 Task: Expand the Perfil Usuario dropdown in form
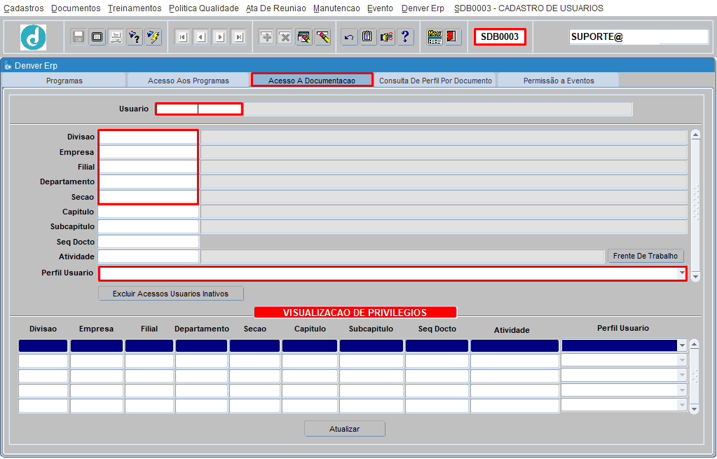click(x=682, y=273)
